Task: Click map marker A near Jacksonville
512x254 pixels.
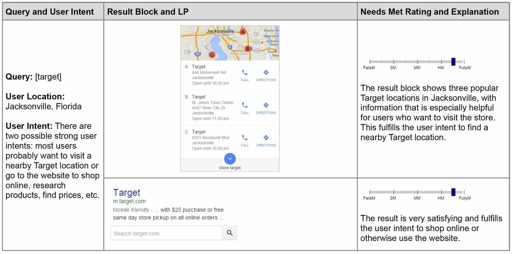Action: point(243,32)
